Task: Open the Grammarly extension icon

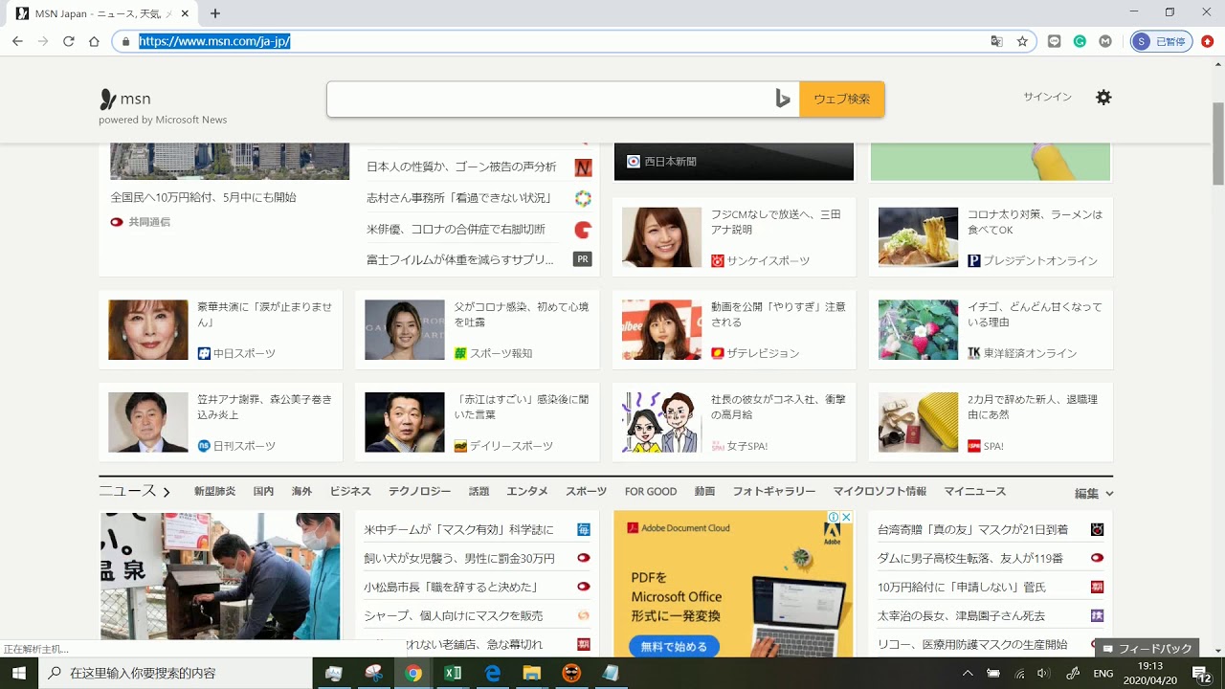Action: pos(1080,41)
